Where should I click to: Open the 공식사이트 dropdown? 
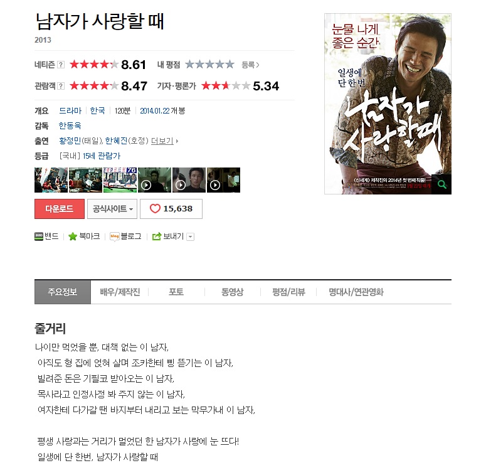pyautogui.click(x=112, y=209)
